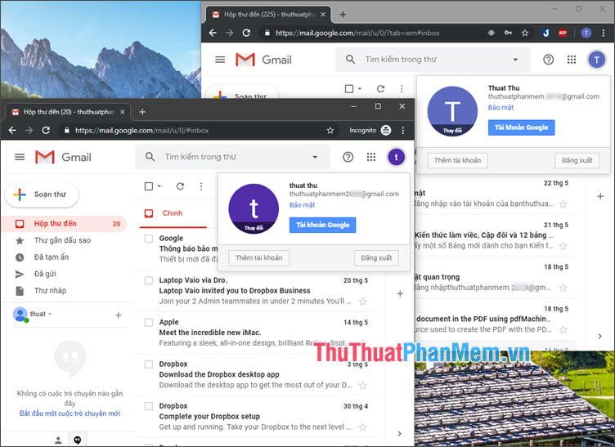Refresh inbox in front Gmail window

[180, 186]
